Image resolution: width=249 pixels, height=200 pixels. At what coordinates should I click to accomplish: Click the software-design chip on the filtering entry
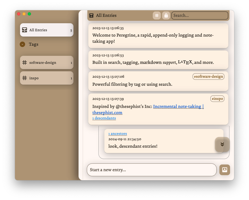[x=208, y=76]
